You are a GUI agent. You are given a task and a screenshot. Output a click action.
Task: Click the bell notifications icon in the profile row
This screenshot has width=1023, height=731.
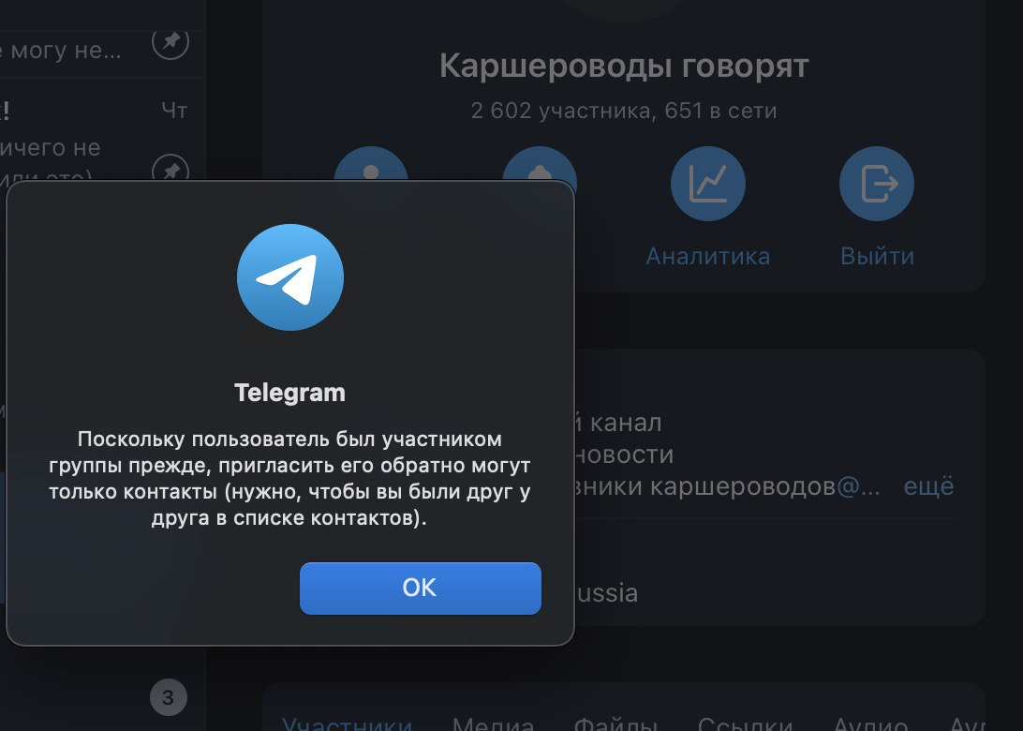point(540,165)
